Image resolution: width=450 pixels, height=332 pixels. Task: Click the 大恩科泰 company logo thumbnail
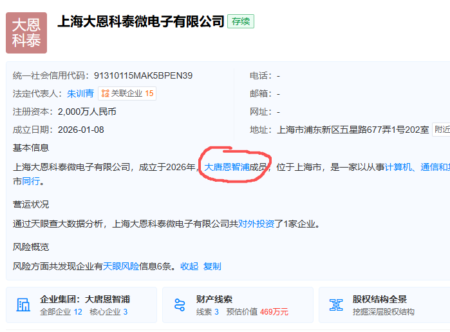tap(26, 33)
